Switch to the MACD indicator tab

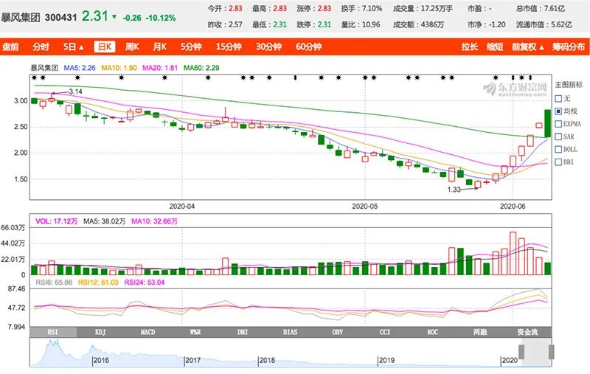click(x=147, y=332)
